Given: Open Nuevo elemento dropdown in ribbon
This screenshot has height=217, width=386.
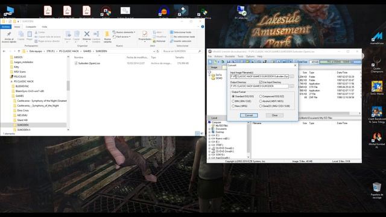Looking at the screenshot, I should (x=124, y=32).
